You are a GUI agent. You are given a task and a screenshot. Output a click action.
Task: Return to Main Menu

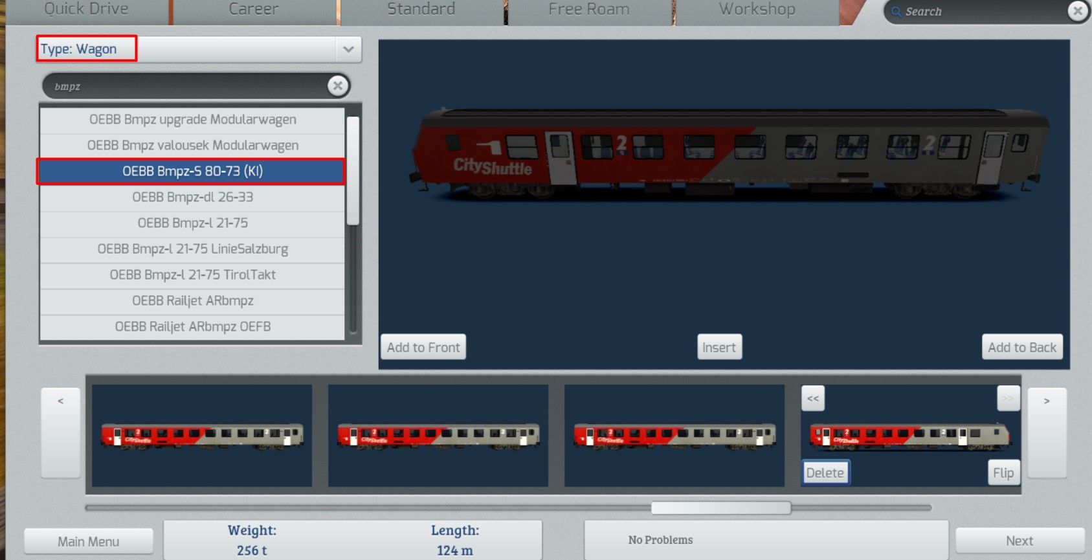pos(89,541)
